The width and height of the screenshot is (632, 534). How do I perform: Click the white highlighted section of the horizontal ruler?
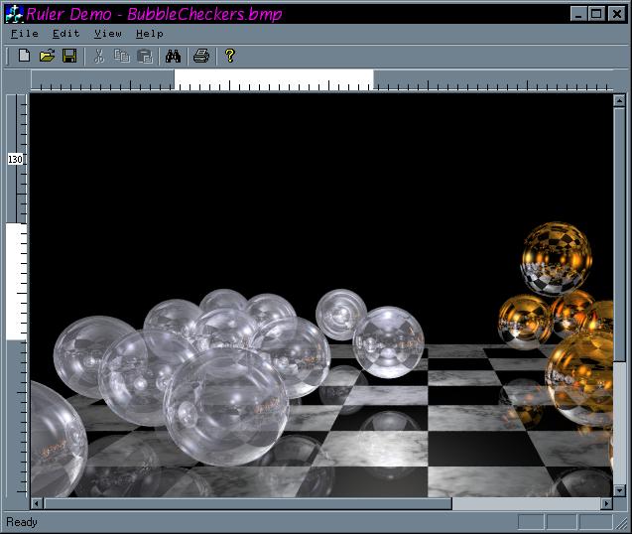(274, 79)
